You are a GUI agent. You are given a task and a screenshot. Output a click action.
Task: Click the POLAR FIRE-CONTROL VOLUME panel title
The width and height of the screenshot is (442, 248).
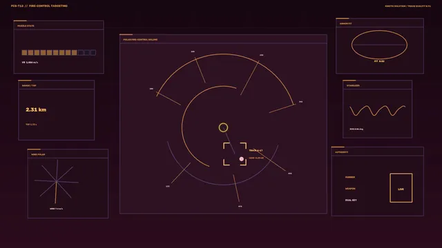coord(140,40)
